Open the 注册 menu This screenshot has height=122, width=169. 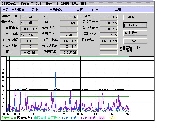point(95,10)
